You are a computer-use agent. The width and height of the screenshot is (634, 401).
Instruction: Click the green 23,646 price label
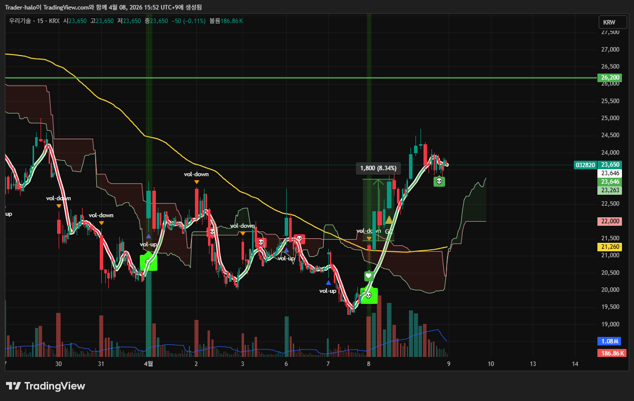point(609,182)
